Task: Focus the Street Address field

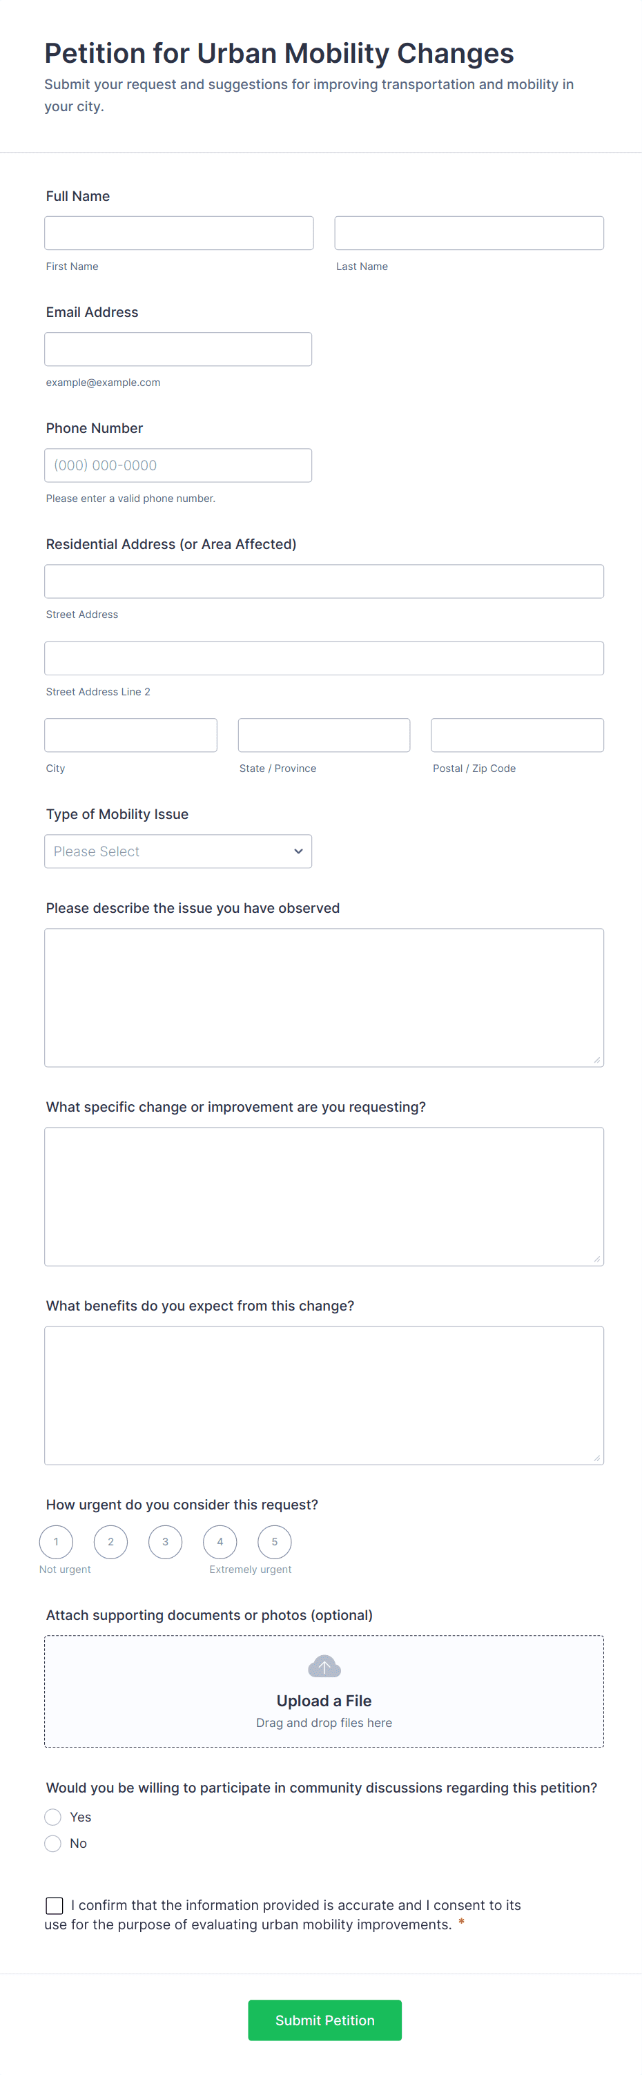Action: [x=324, y=581]
